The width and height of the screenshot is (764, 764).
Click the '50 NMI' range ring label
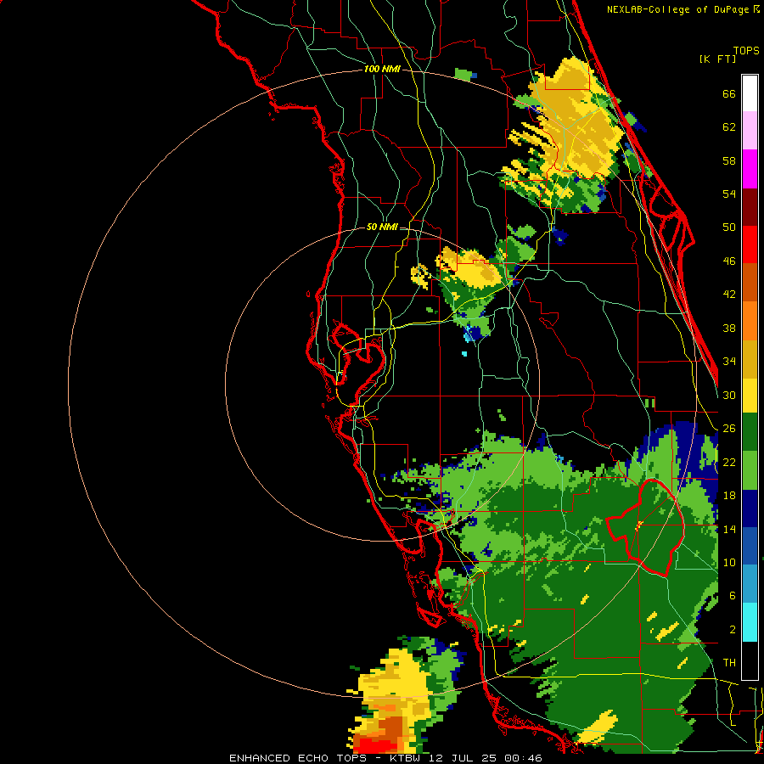(x=382, y=227)
